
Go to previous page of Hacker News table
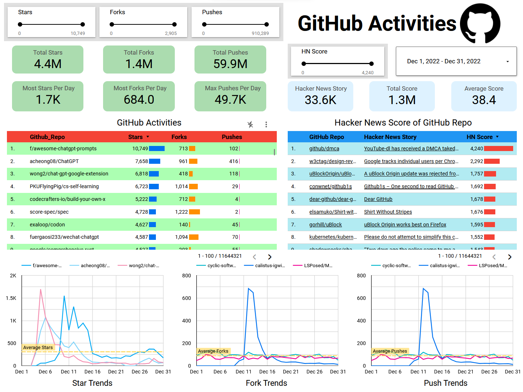click(x=494, y=257)
